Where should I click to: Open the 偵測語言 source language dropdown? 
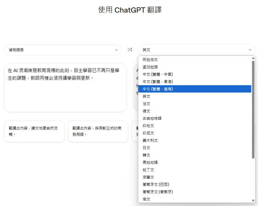coord(63,50)
